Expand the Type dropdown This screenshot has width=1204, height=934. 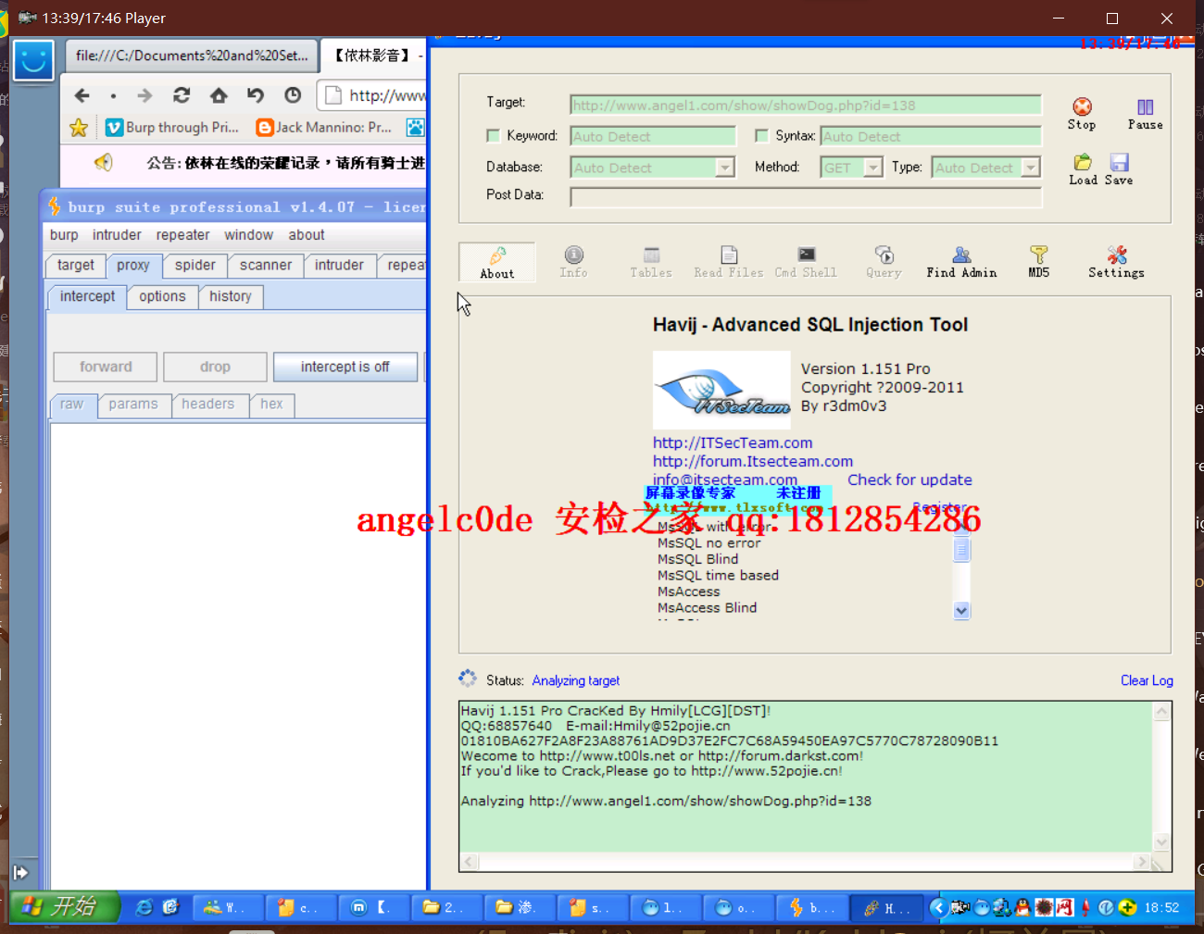1030,168
